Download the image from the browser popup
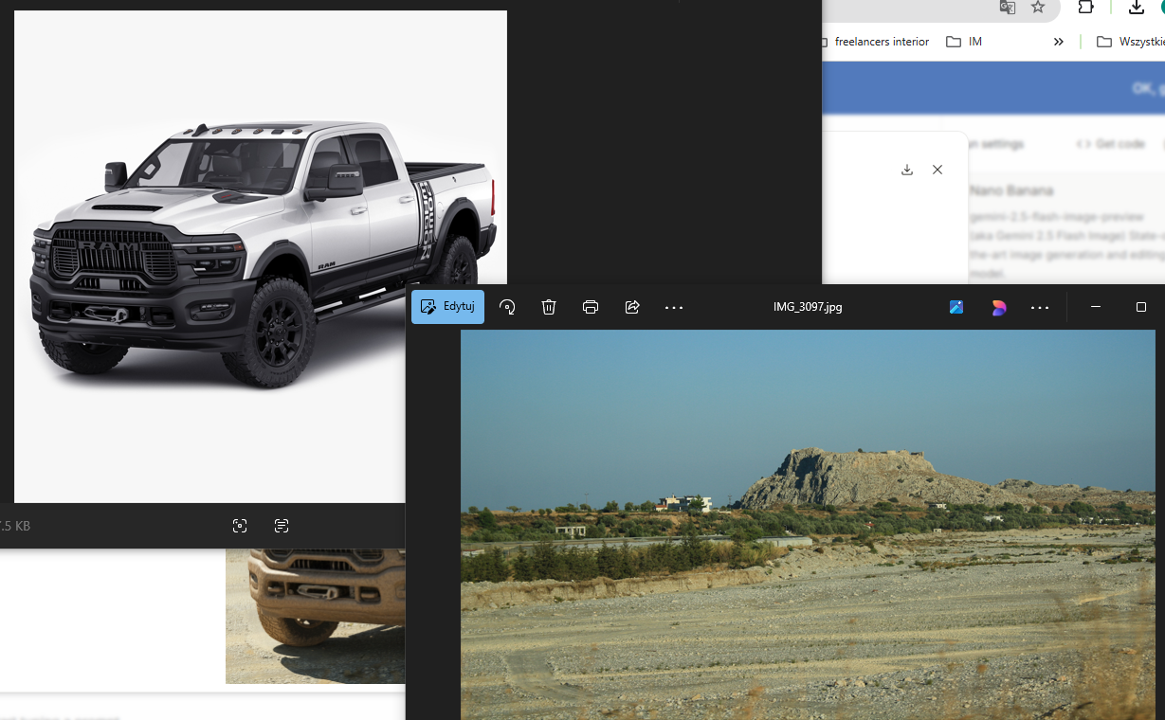The image size is (1165, 720). pyautogui.click(x=907, y=170)
